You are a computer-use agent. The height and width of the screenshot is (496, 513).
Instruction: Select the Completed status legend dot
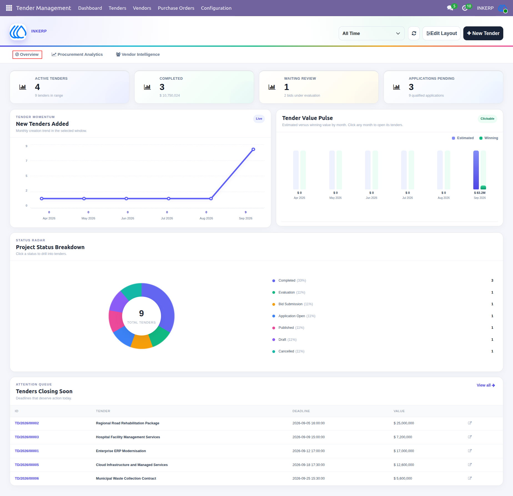click(x=274, y=280)
